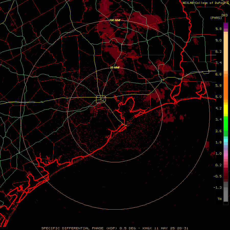The image size is (230, 230).
Task: Click the 1.0 value on the color scale
Action: coord(218,153)
